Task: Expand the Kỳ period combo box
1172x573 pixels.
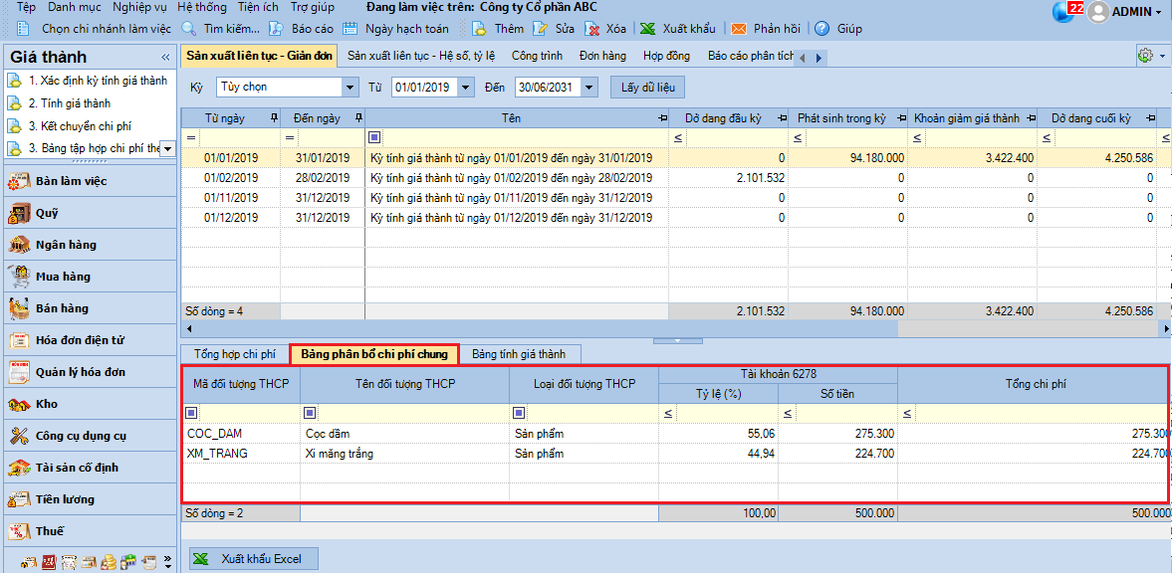Action: point(349,88)
